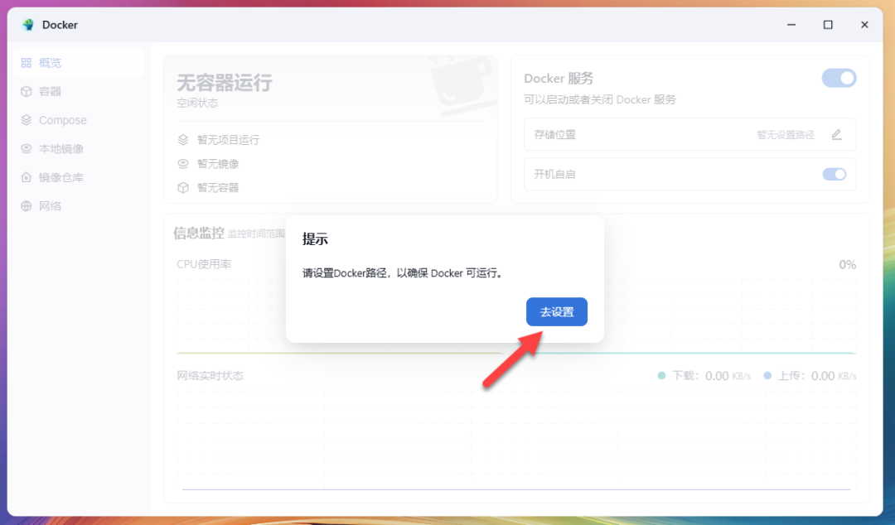Screen dimensions: 895x525
Task: Click the 无容器运行 heading
Action: click(225, 84)
